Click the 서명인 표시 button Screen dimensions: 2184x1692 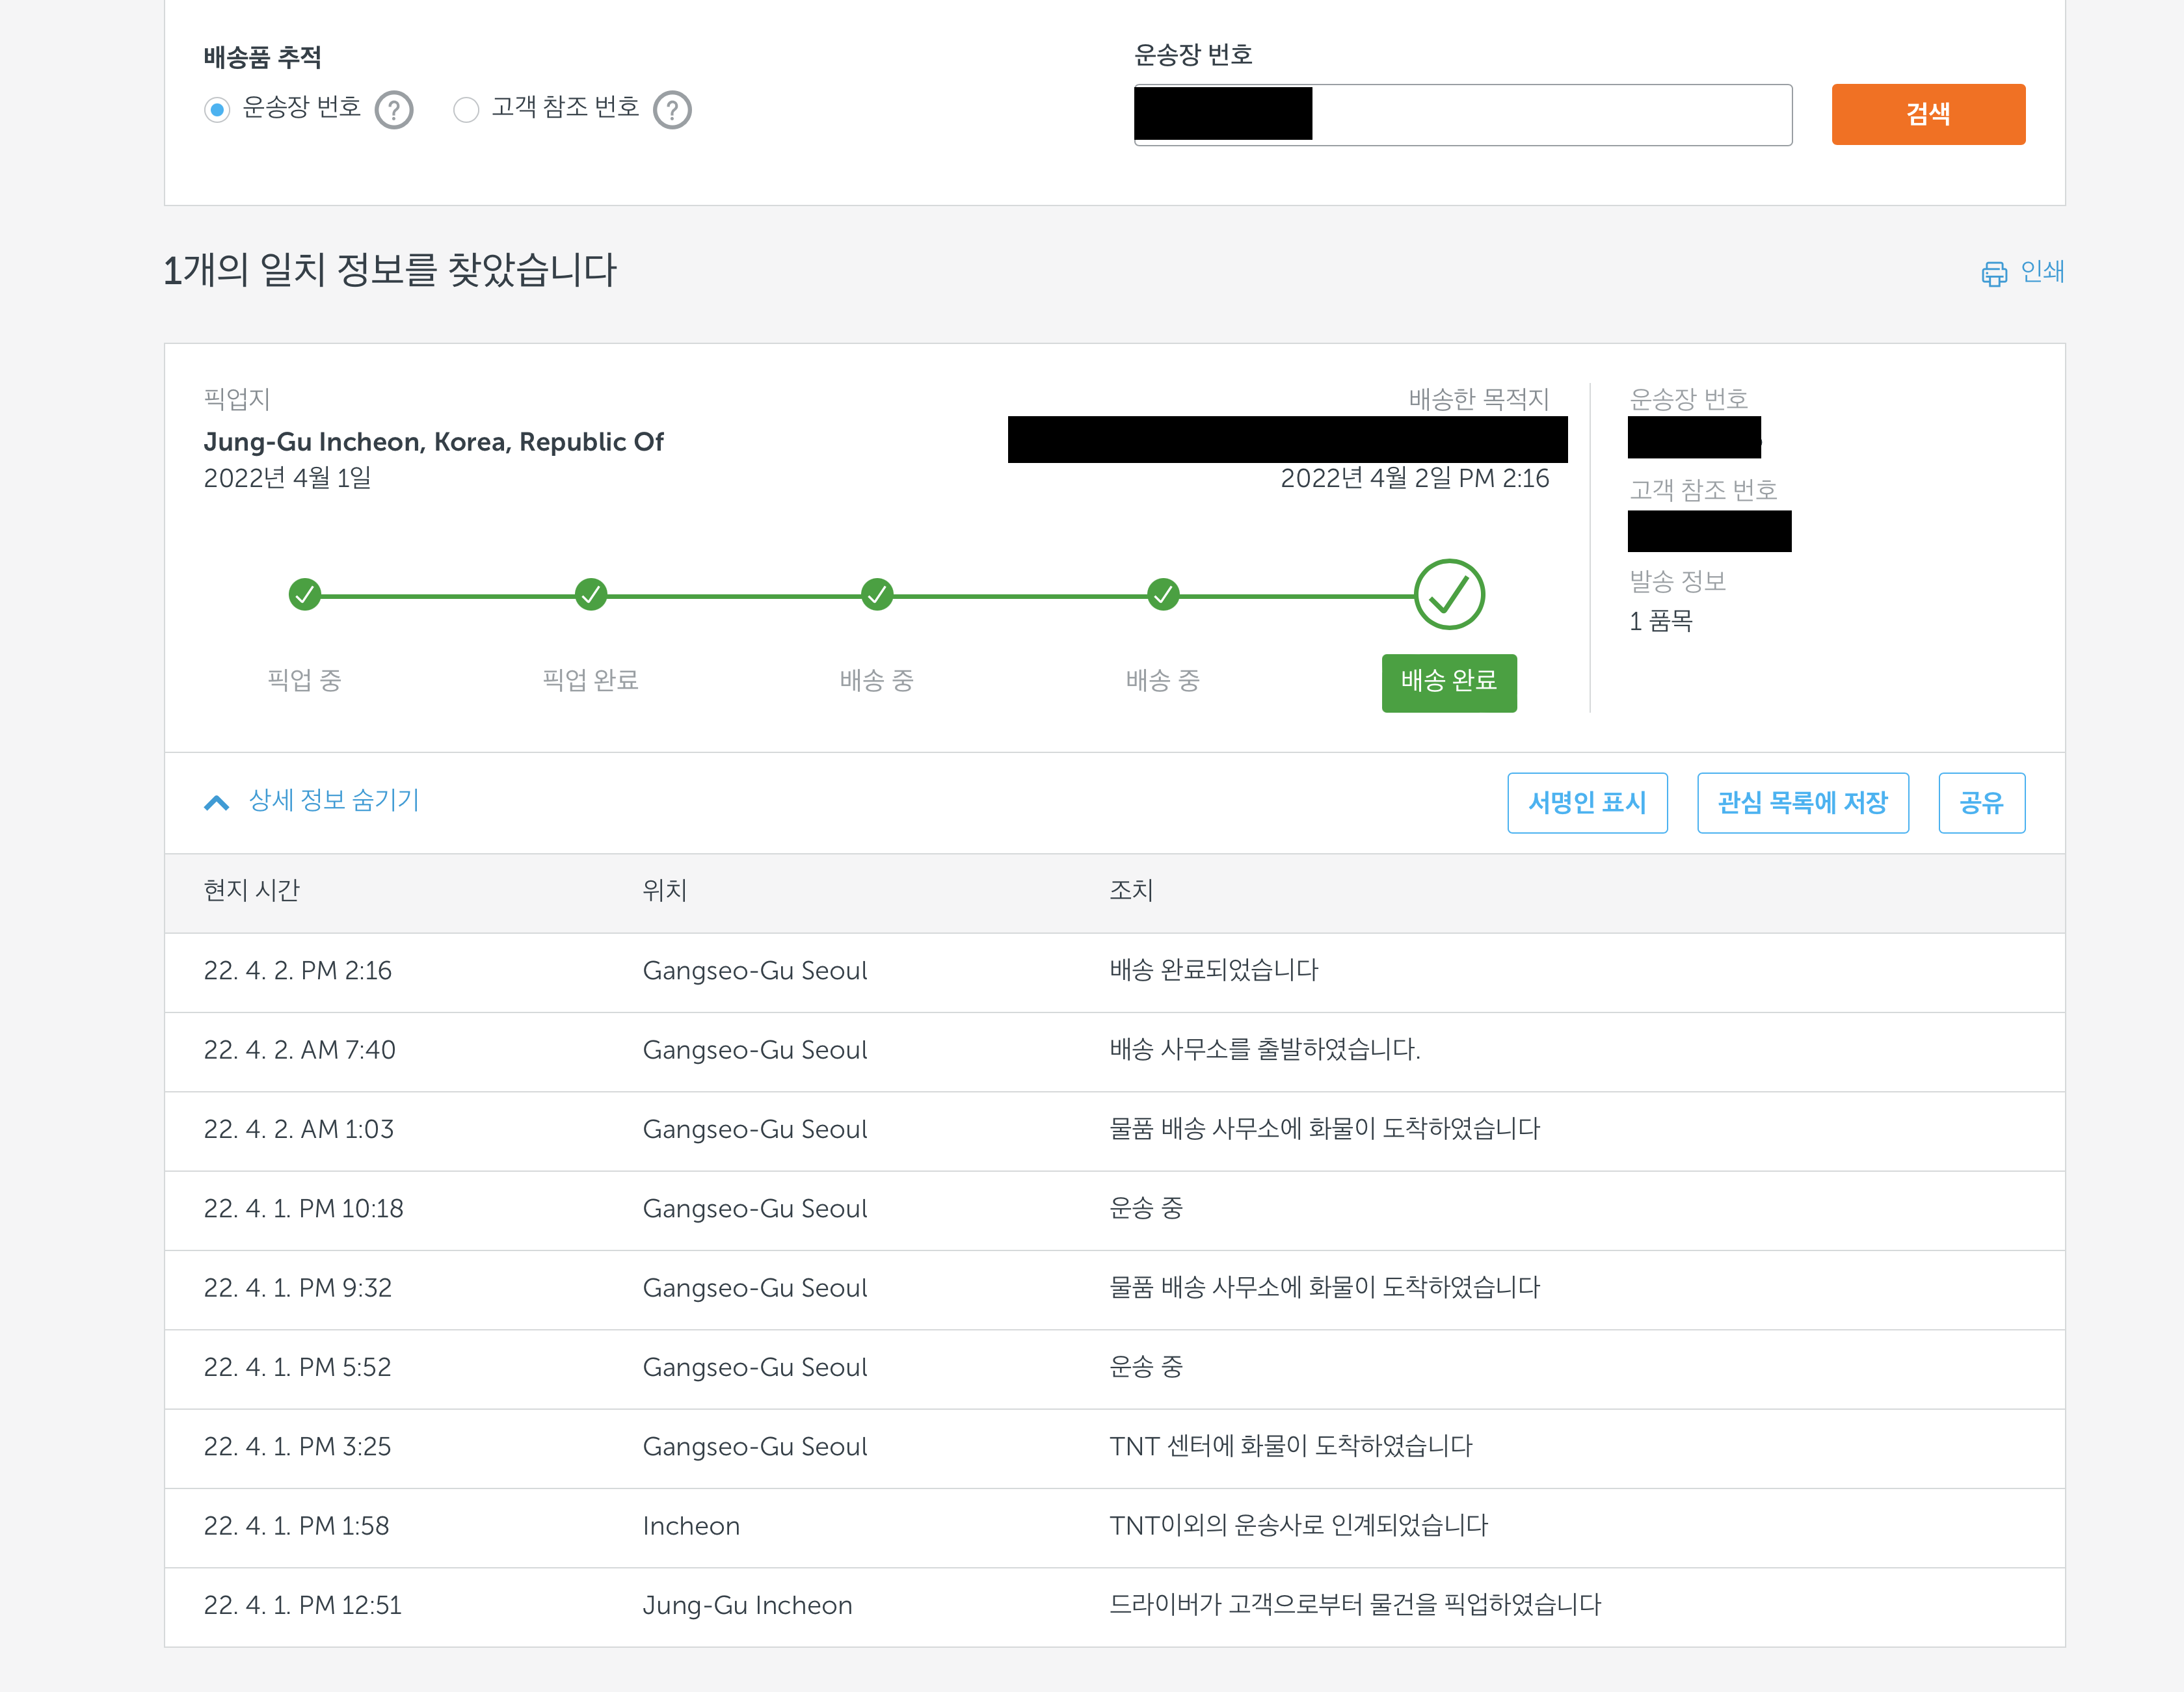(x=1587, y=802)
